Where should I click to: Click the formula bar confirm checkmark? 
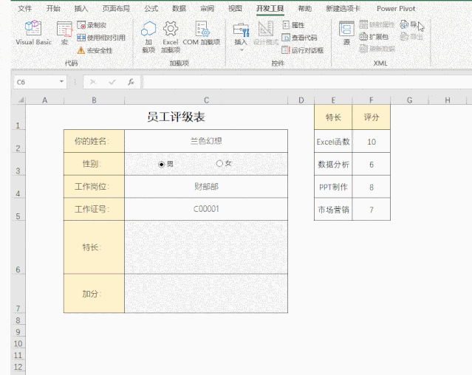coord(112,82)
